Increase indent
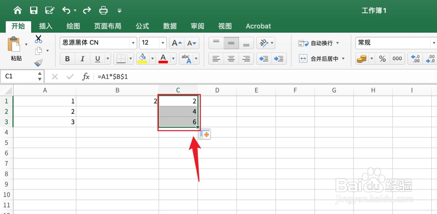This screenshot has width=437, height=214. pyautogui.click(x=279, y=59)
